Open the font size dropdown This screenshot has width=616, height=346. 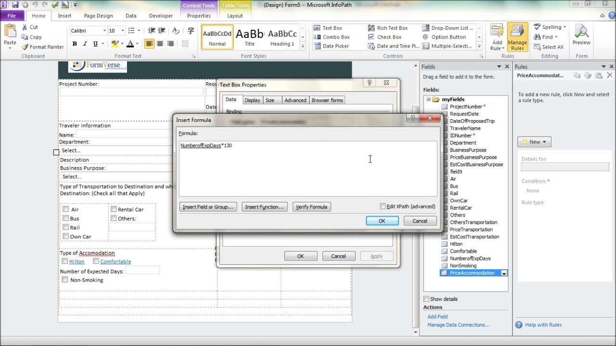(122, 31)
